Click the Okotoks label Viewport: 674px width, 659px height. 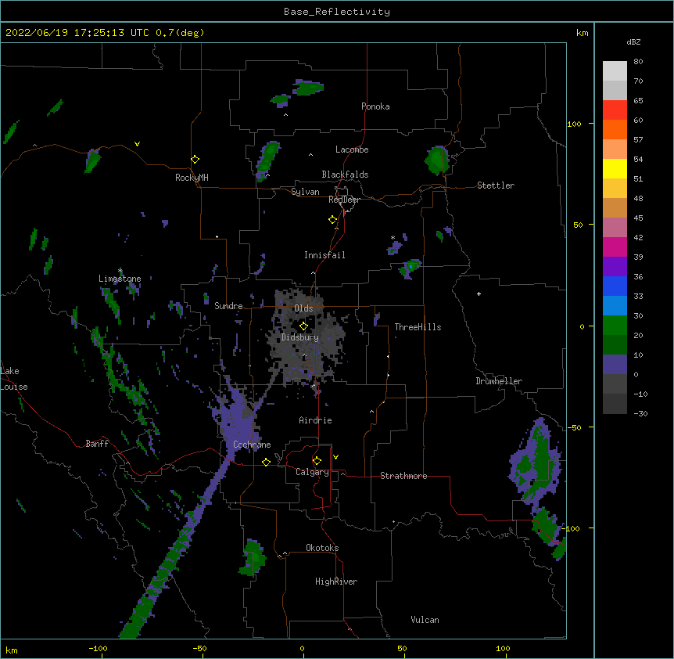tap(322, 548)
